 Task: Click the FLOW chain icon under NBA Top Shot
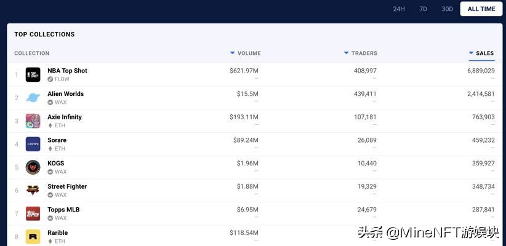click(x=50, y=79)
